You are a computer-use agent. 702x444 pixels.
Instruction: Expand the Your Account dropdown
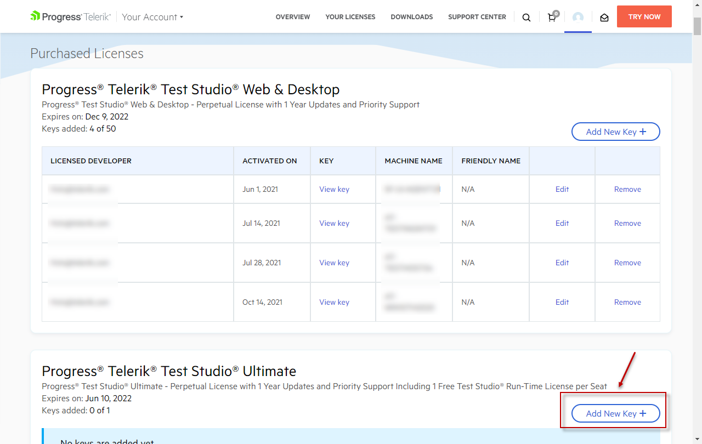click(x=152, y=17)
